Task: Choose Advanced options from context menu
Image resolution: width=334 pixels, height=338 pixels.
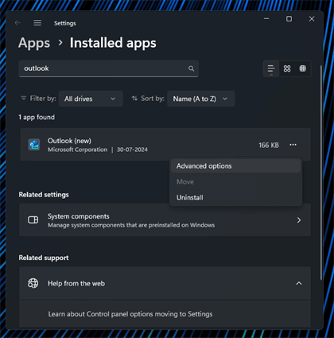Action: pyautogui.click(x=235, y=166)
